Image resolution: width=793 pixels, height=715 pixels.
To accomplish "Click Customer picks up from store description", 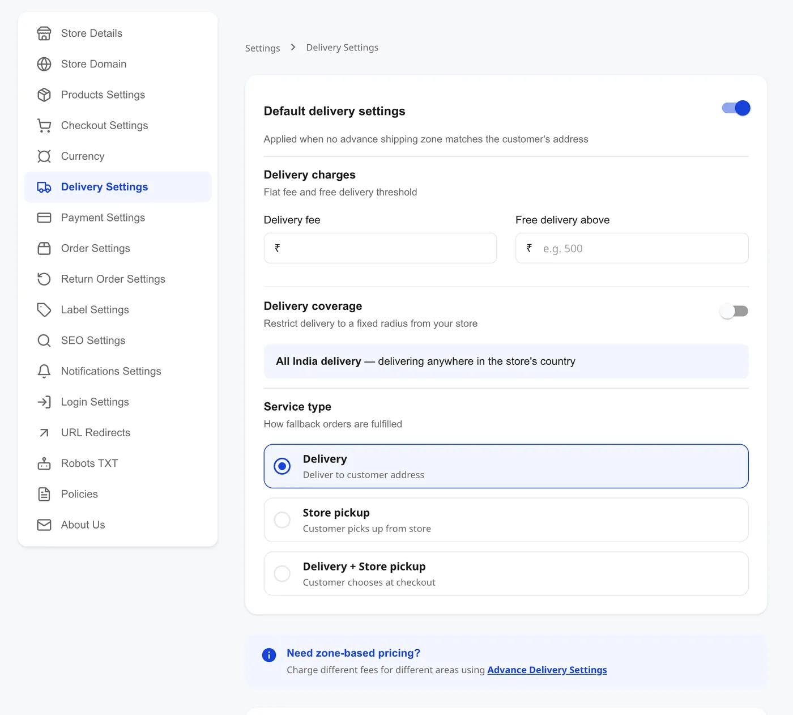I will coord(367,529).
